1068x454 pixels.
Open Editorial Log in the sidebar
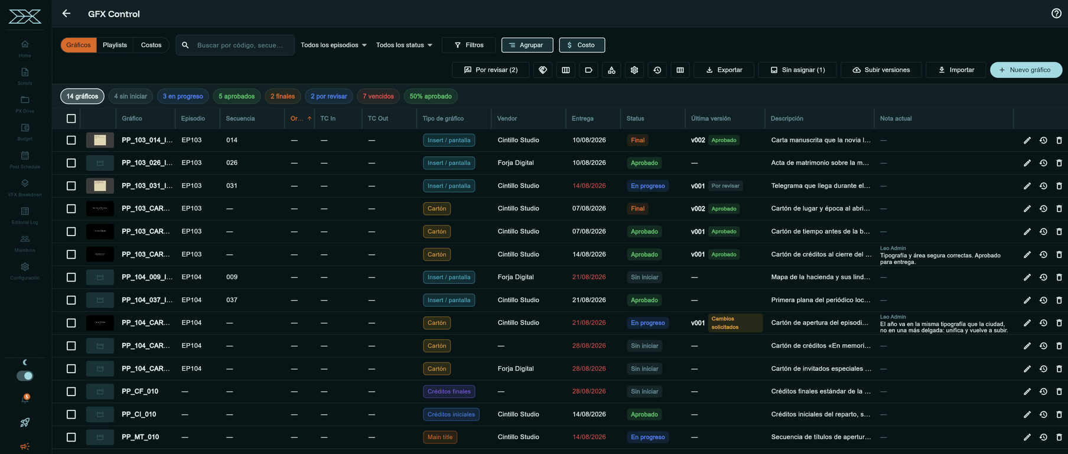coord(25,215)
